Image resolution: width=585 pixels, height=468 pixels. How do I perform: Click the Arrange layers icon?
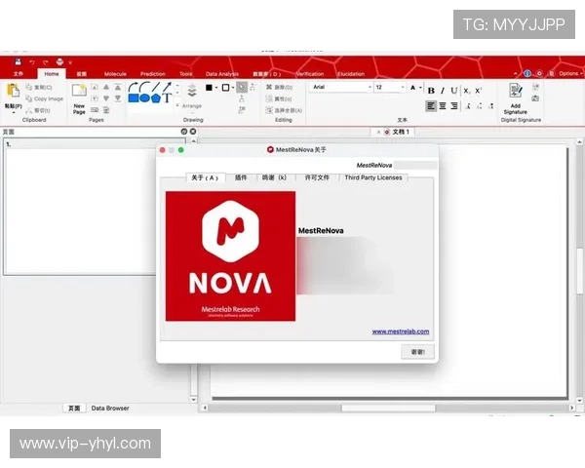point(191,92)
